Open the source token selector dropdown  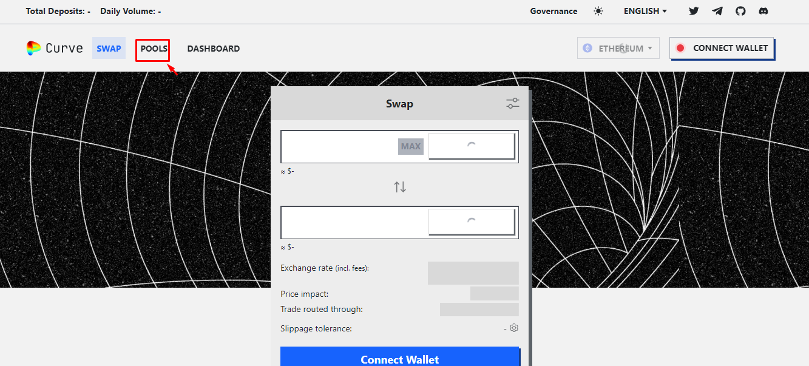click(472, 146)
